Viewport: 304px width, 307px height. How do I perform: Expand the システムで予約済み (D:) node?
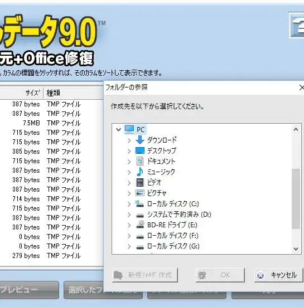point(129,215)
